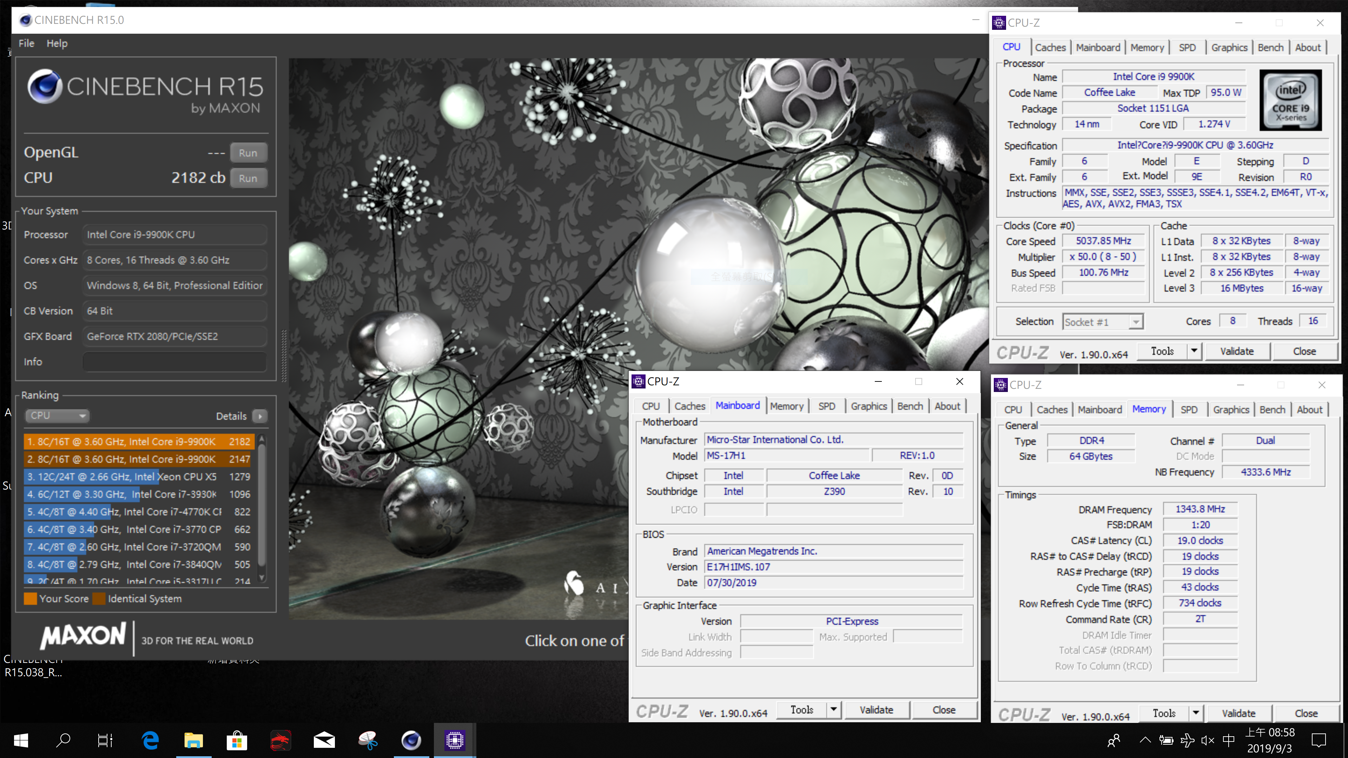This screenshot has width=1348, height=758.
Task: Select ranking row 1 scoring 2182
Action: coord(139,441)
